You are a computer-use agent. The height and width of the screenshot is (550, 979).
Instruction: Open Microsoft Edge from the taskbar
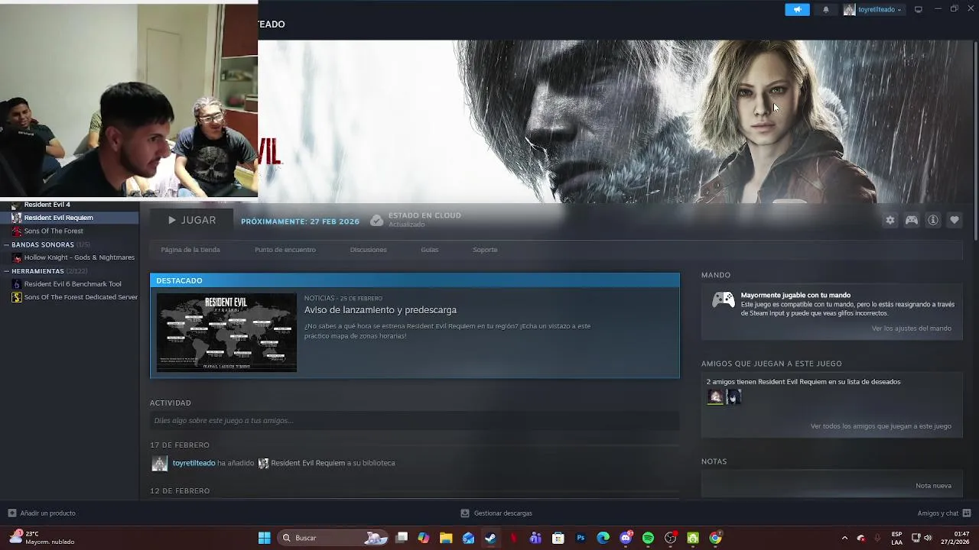tap(603, 538)
